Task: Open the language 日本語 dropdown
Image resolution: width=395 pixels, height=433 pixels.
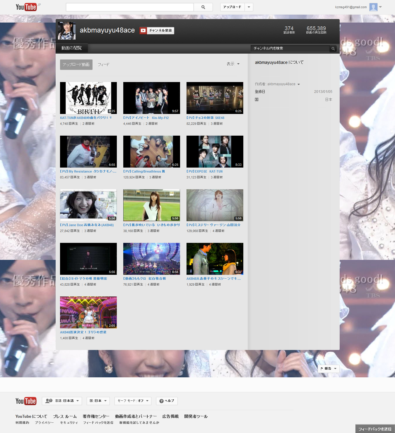Action: [x=62, y=401]
